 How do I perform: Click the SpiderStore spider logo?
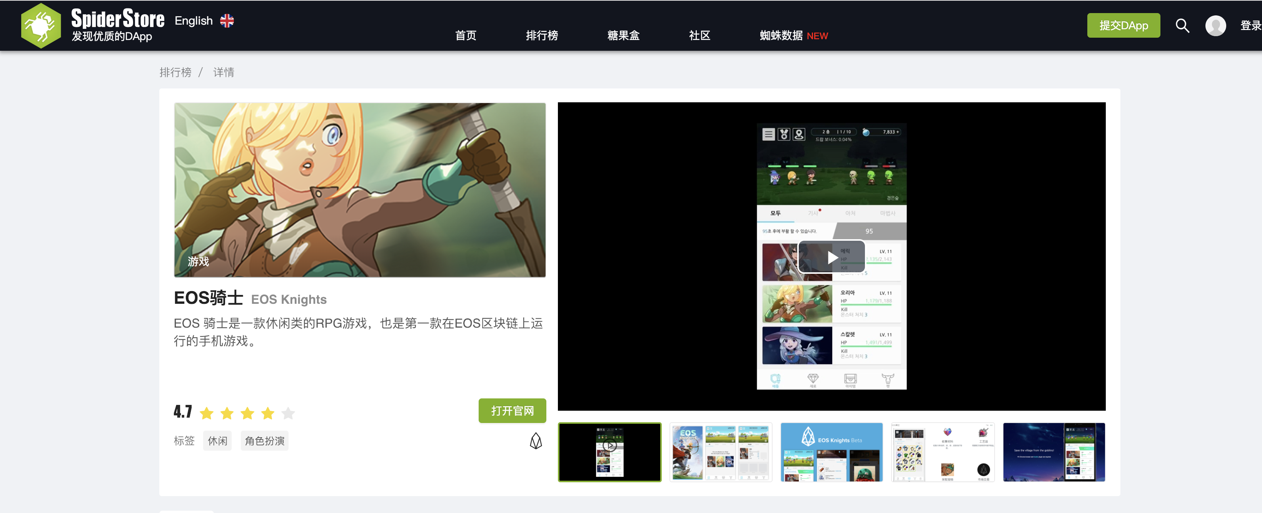(x=41, y=25)
